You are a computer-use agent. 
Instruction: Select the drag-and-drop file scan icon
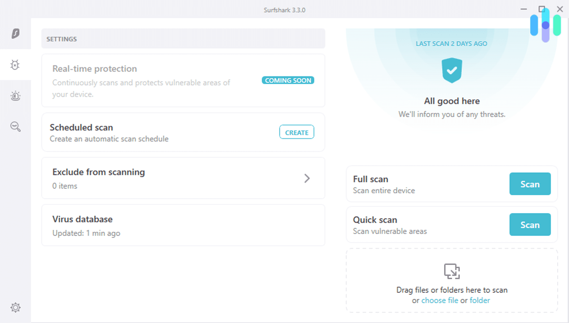click(452, 271)
